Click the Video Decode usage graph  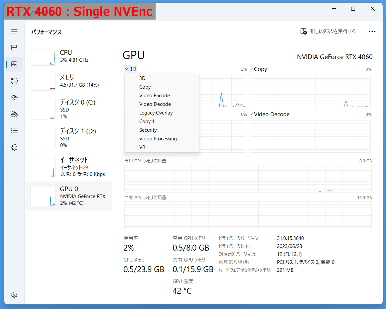(310, 136)
